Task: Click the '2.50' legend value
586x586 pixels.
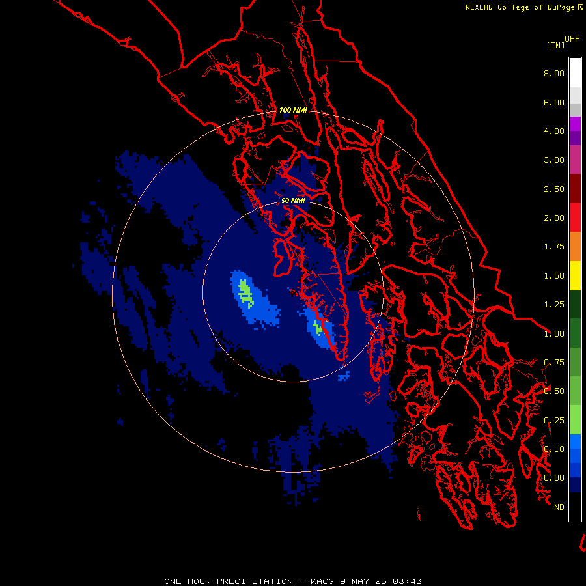Action: click(554, 189)
